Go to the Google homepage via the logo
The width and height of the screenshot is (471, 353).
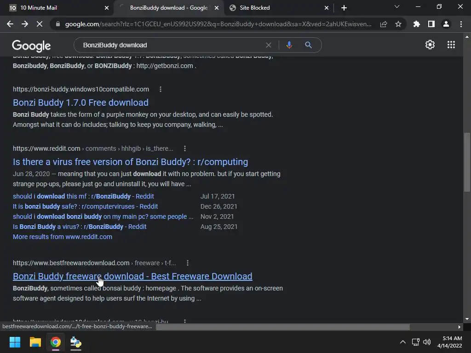coord(31,46)
